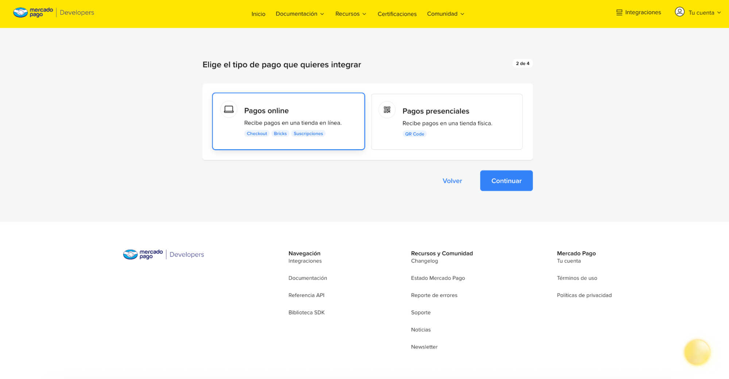Open footer Documentación link
729x379 pixels.
pos(307,278)
